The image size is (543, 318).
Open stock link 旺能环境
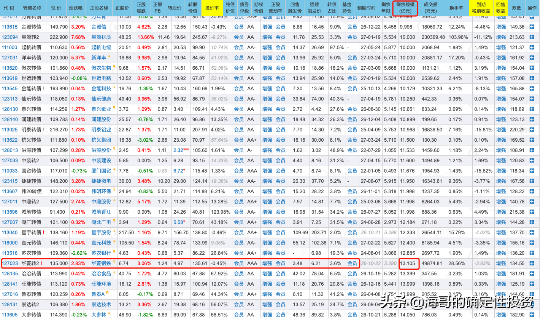click(101, 284)
